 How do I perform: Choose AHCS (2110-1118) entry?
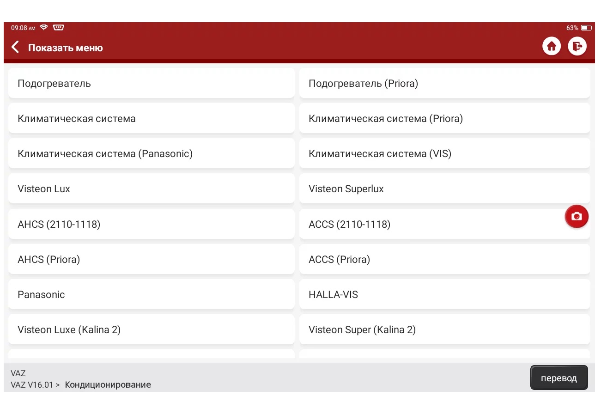coord(152,224)
